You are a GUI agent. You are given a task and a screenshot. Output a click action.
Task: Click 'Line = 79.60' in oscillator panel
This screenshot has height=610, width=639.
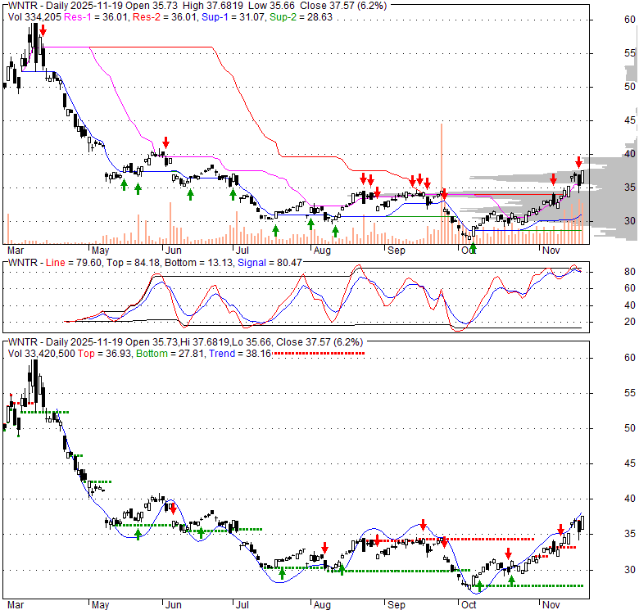(74, 263)
